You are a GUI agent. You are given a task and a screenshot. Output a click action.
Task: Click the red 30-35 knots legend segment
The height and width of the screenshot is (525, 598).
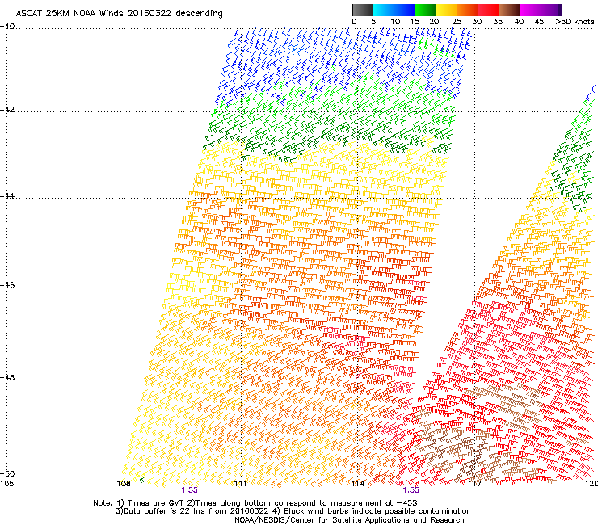[488, 10]
